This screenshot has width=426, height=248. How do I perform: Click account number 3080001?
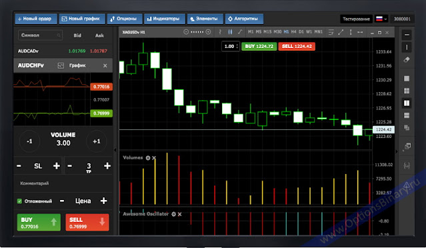(x=402, y=19)
